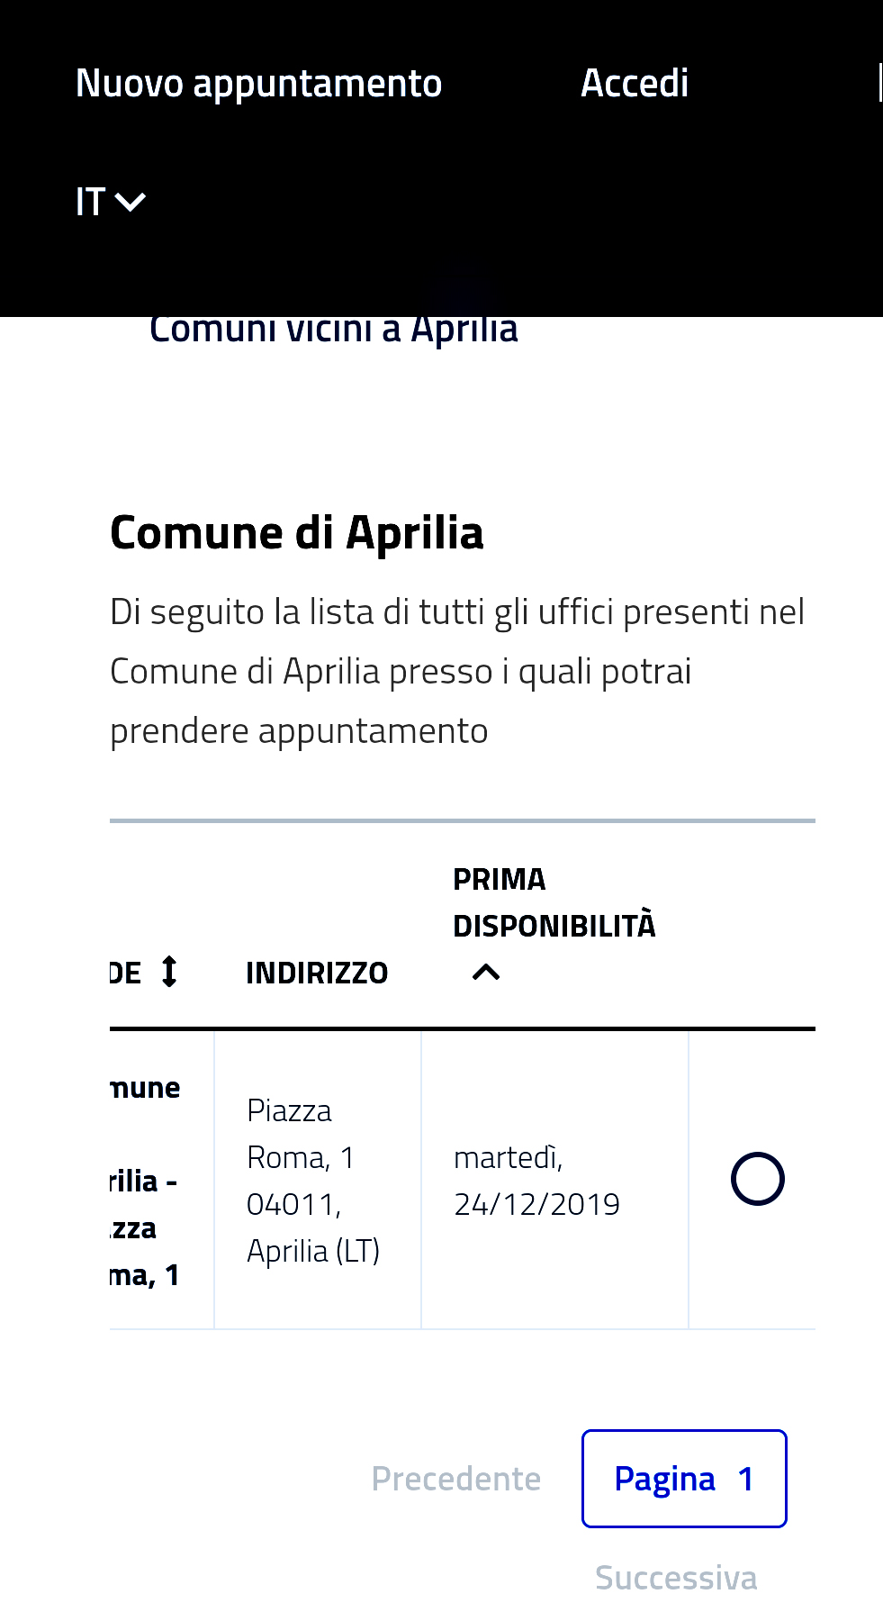The width and height of the screenshot is (883, 1621).
Task: Expand the language chevron next to IT
Action: pos(131,202)
